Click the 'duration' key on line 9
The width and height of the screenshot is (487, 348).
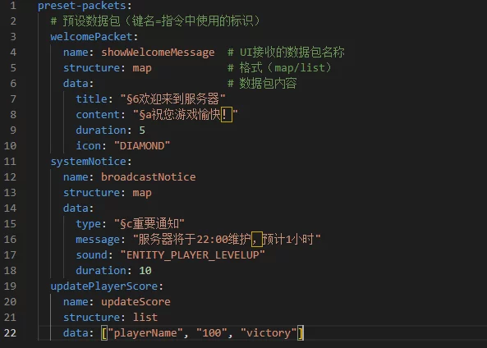[101, 130]
